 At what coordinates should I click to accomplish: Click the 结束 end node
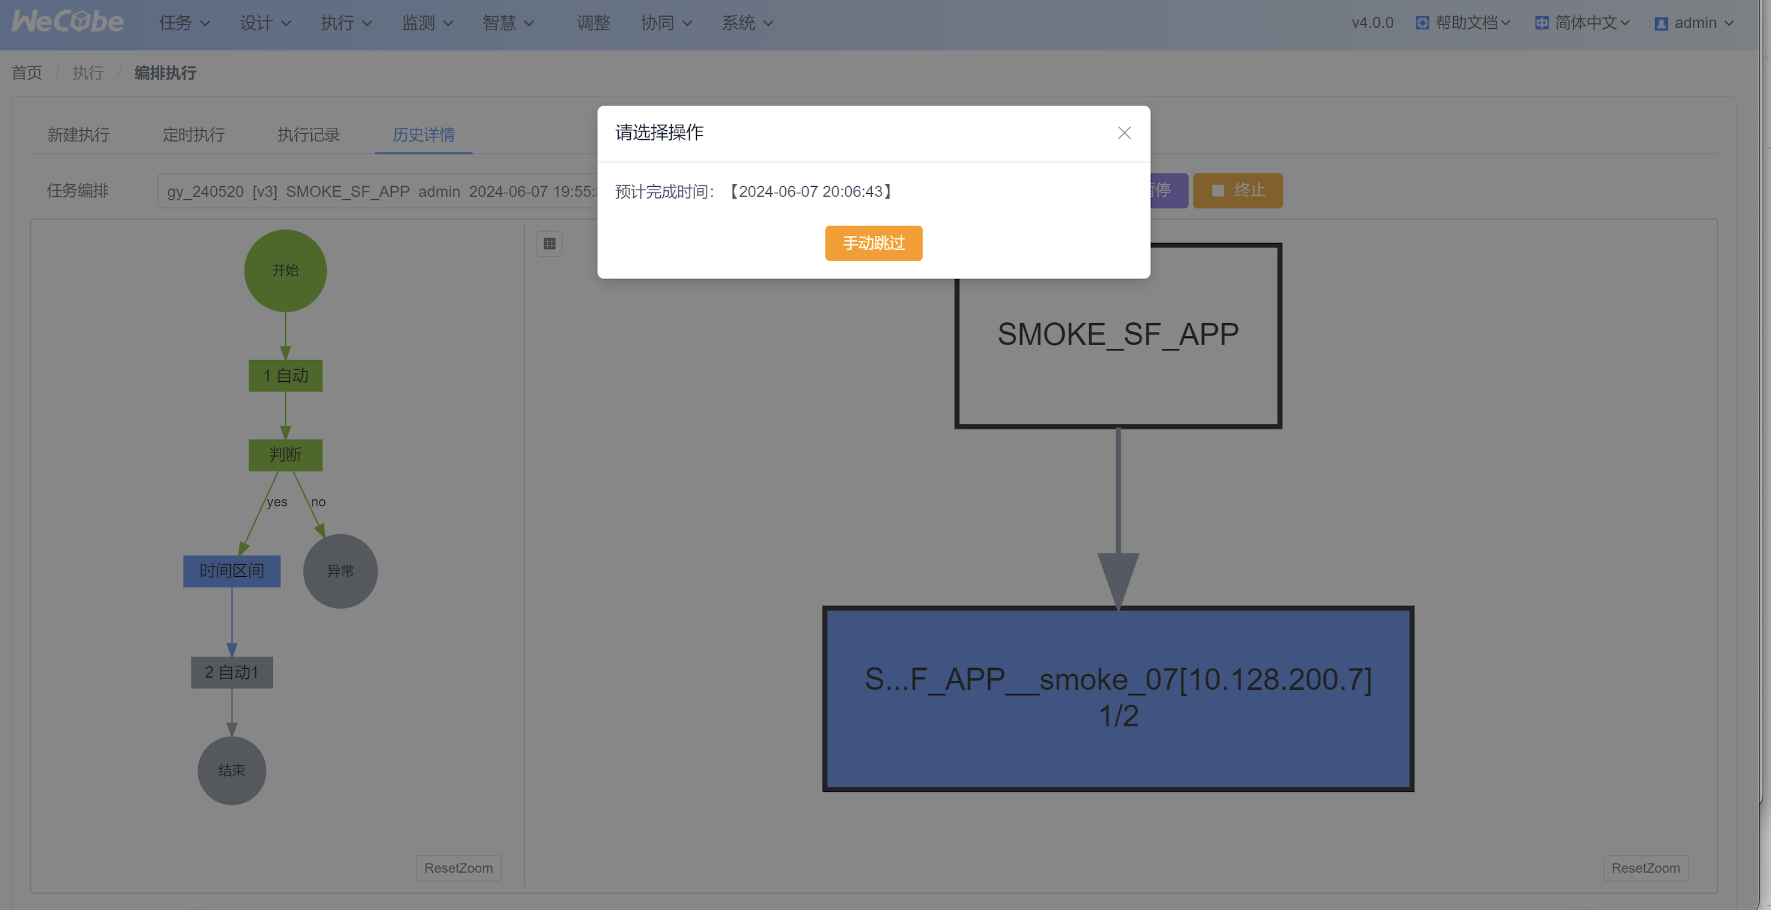[x=232, y=771]
